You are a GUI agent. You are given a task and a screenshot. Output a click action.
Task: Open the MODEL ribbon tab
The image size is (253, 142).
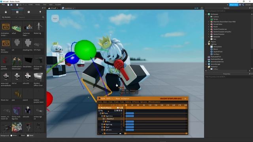[38, 5]
